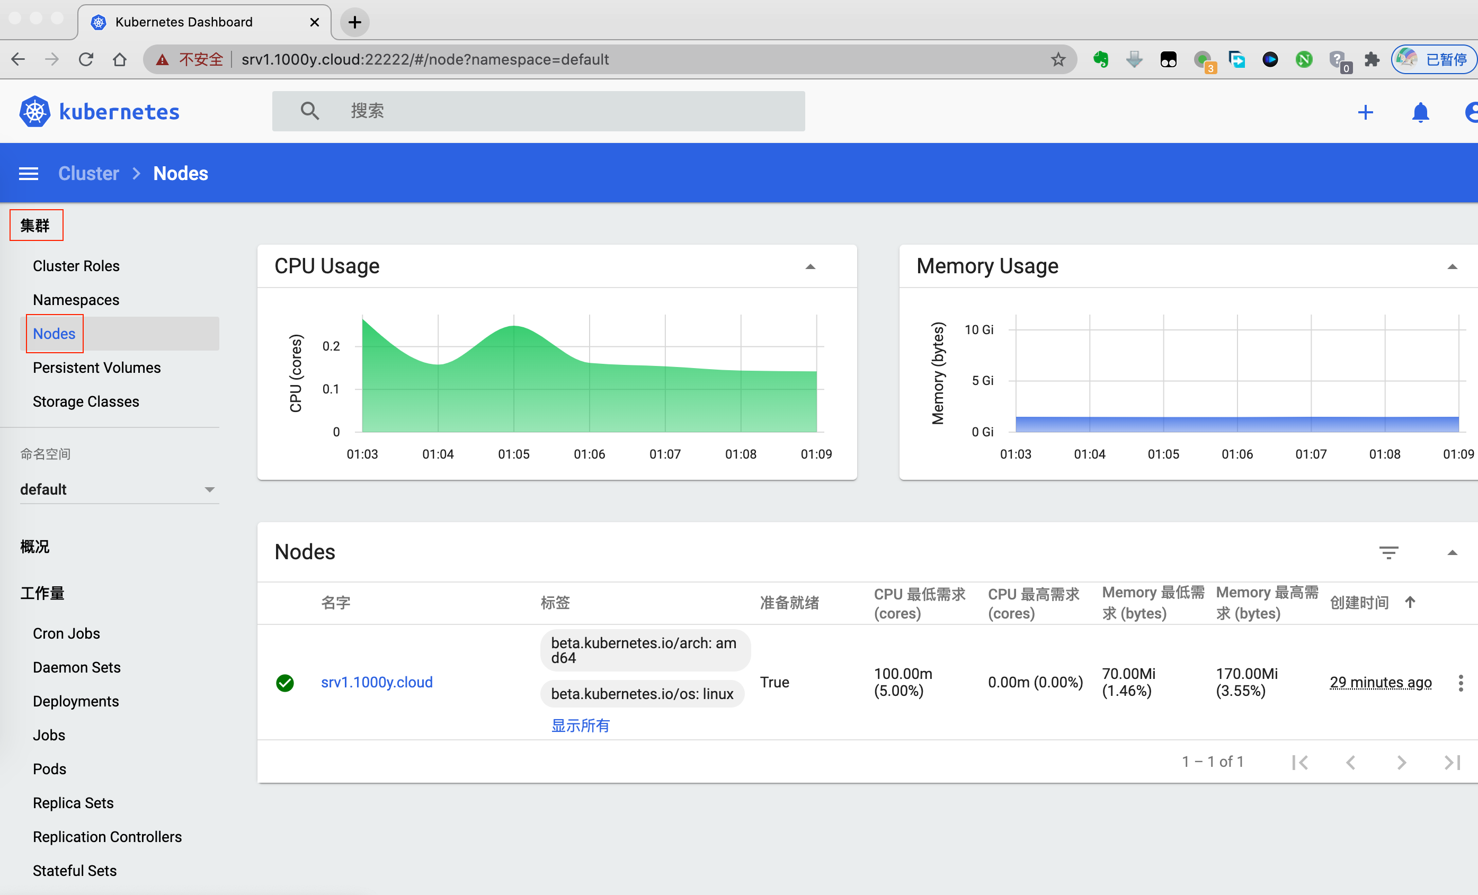Image resolution: width=1478 pixels, height=895 pixels.
Task: Go to browser home page
Action: pos(120,59)
